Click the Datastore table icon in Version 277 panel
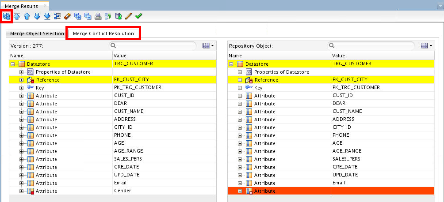The image size is (444, 202). (22, 64)
